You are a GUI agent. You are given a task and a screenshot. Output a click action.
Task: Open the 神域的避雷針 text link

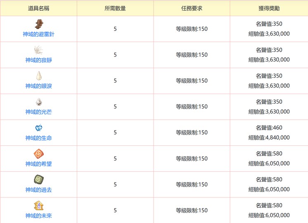[x=38, y=34]
